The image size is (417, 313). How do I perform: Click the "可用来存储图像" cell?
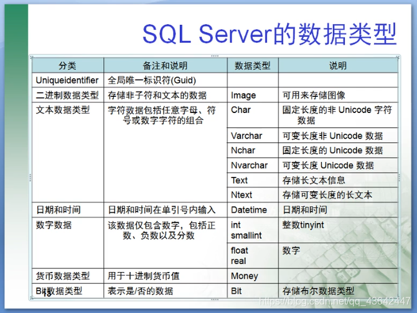pyautogui.click(x=339, y=95)
